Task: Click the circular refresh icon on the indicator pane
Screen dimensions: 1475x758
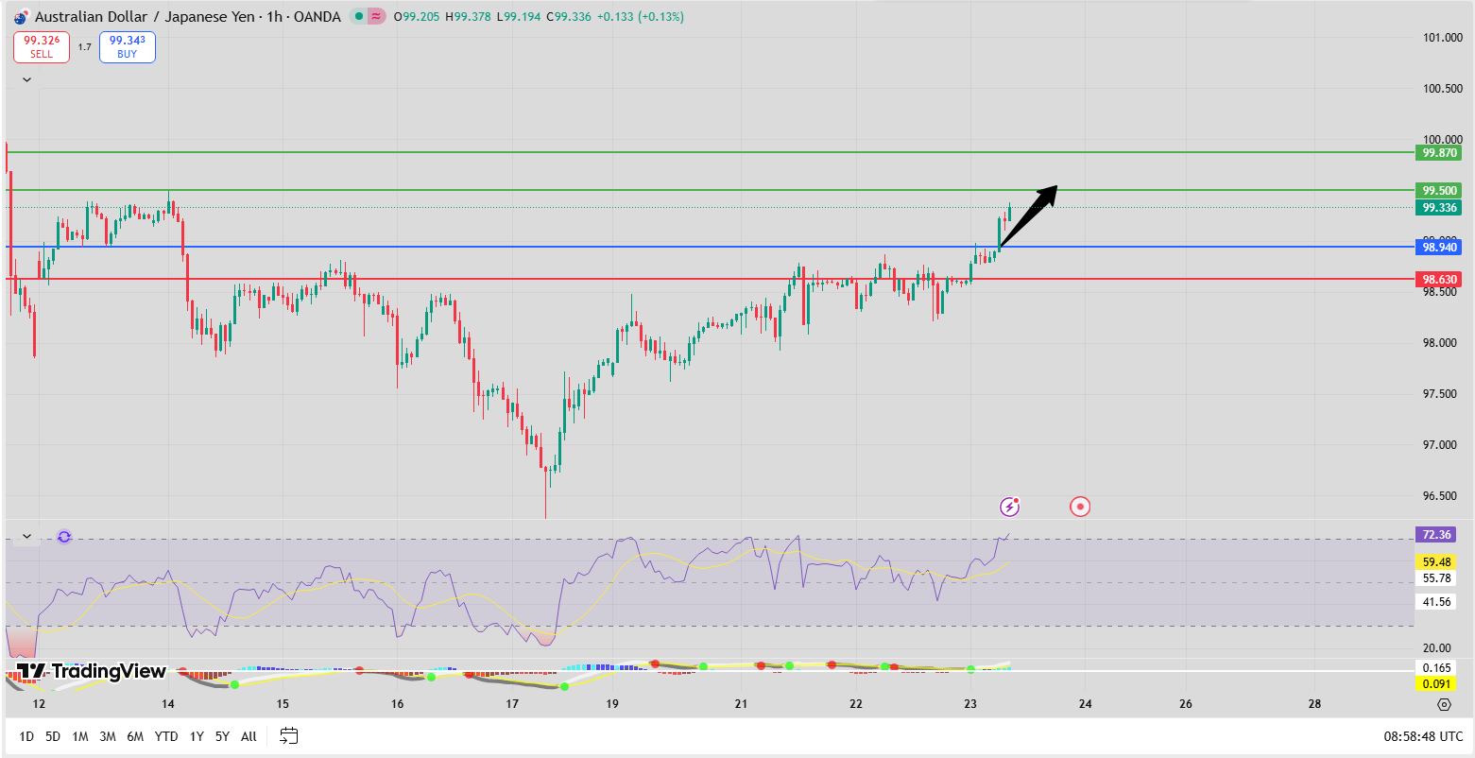Action: 62,535
